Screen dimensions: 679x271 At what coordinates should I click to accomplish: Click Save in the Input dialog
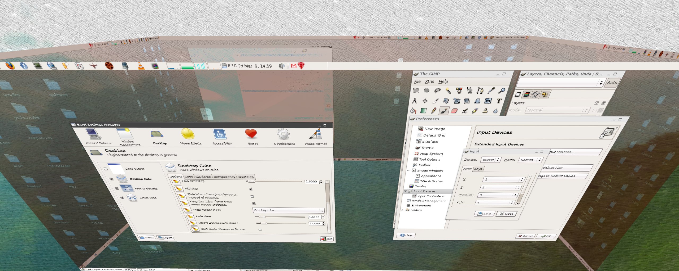484,214
